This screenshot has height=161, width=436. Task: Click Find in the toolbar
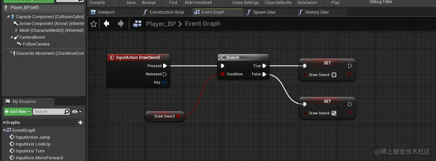(x=173, y=3)
